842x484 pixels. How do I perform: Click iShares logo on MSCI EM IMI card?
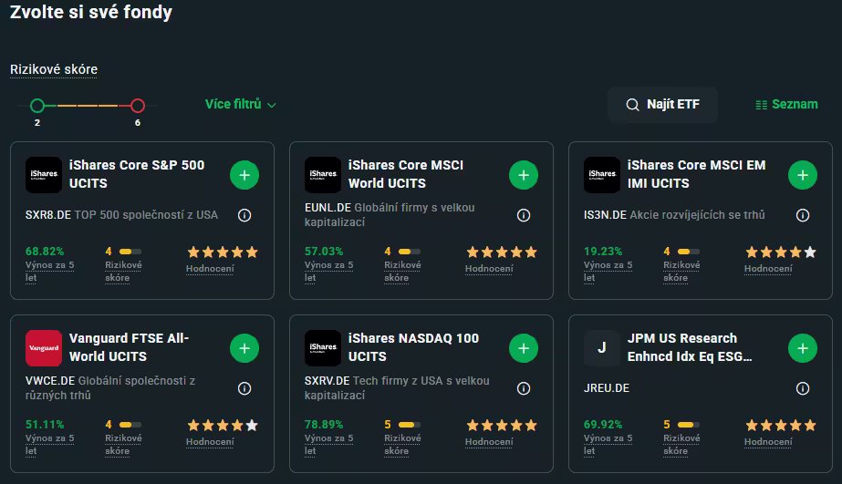(602, 175)
